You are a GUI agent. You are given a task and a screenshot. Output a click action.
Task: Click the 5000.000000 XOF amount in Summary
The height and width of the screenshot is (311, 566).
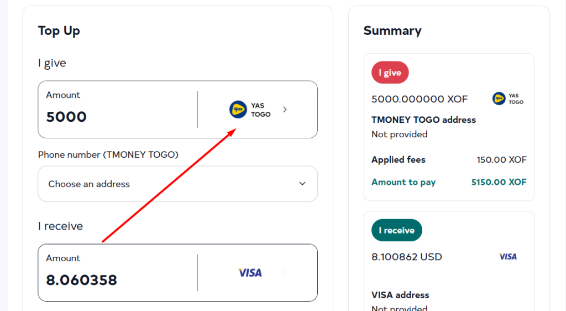coord(420,99)
